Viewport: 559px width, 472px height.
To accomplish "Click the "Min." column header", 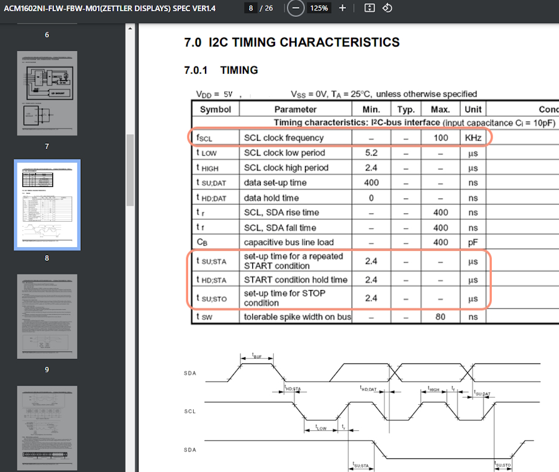I will tap(371, 109).
